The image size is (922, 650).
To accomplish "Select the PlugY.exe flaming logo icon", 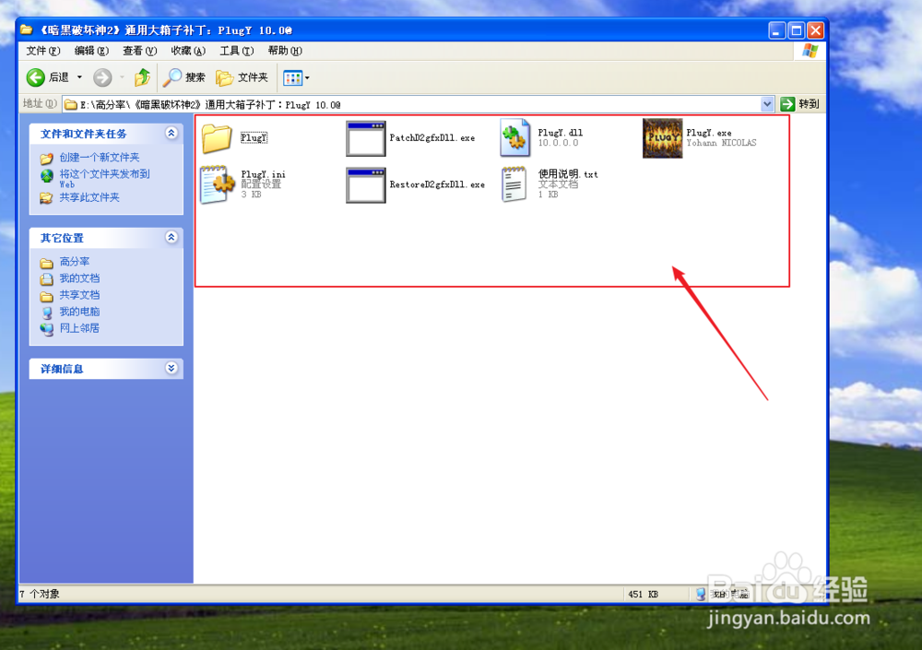I will (x=662, y=138).
